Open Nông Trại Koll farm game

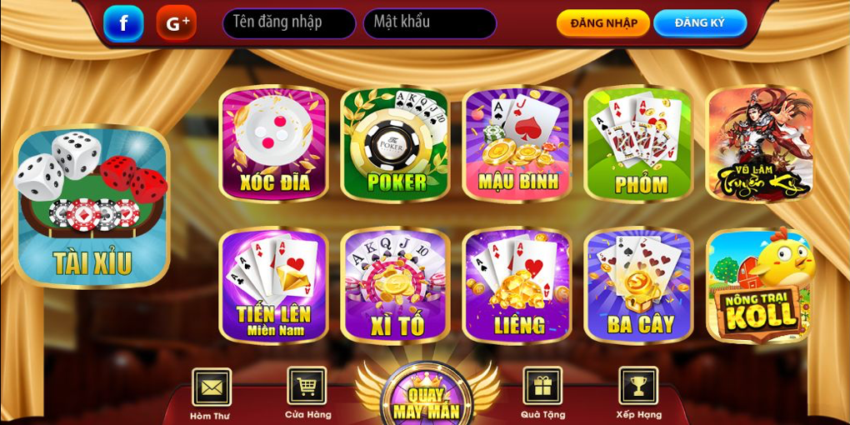760,285
